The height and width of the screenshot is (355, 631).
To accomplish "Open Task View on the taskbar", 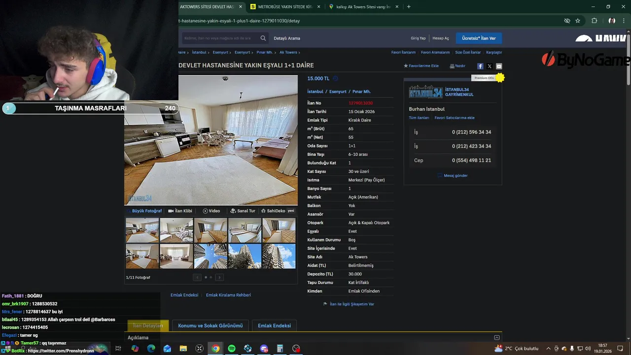I will (x=118, y=349).
